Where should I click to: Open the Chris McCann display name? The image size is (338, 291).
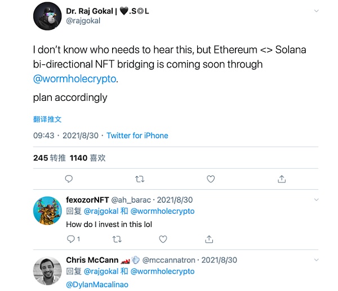[92, 260]
